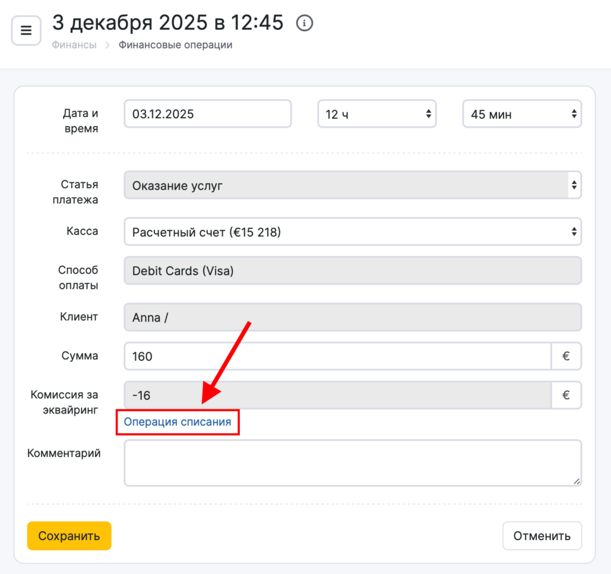Open the hours dropdown showing 12 ч
Image resolution: width=611 pixels, height=574 pixels.
tap(377, 114)
